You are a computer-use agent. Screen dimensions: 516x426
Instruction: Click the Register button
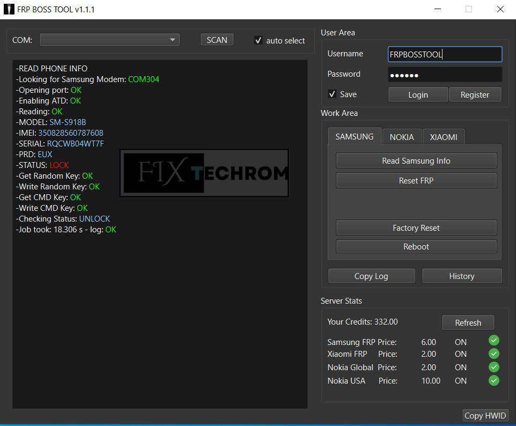475,95
